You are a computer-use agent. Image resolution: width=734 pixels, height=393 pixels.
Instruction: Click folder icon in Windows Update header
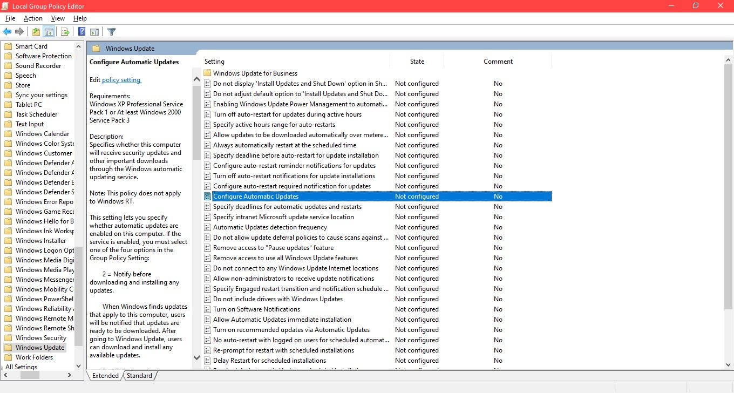pyautogui.click(x=96, y=49)
